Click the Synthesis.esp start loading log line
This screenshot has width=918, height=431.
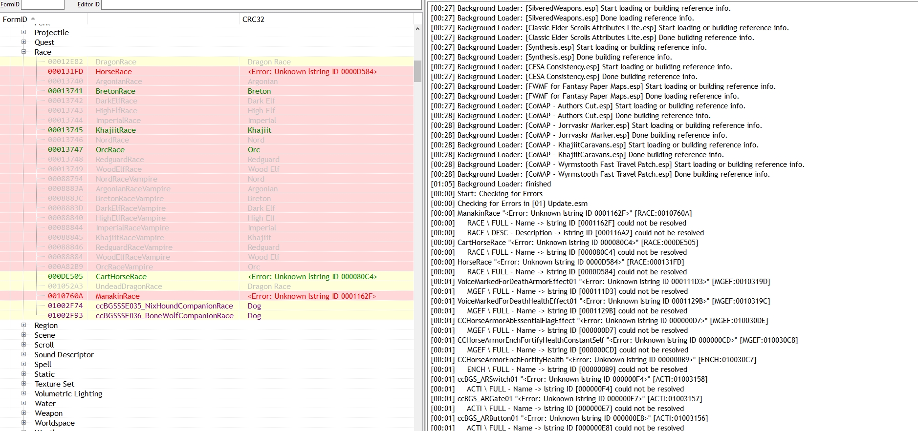(x=568, y=47)
